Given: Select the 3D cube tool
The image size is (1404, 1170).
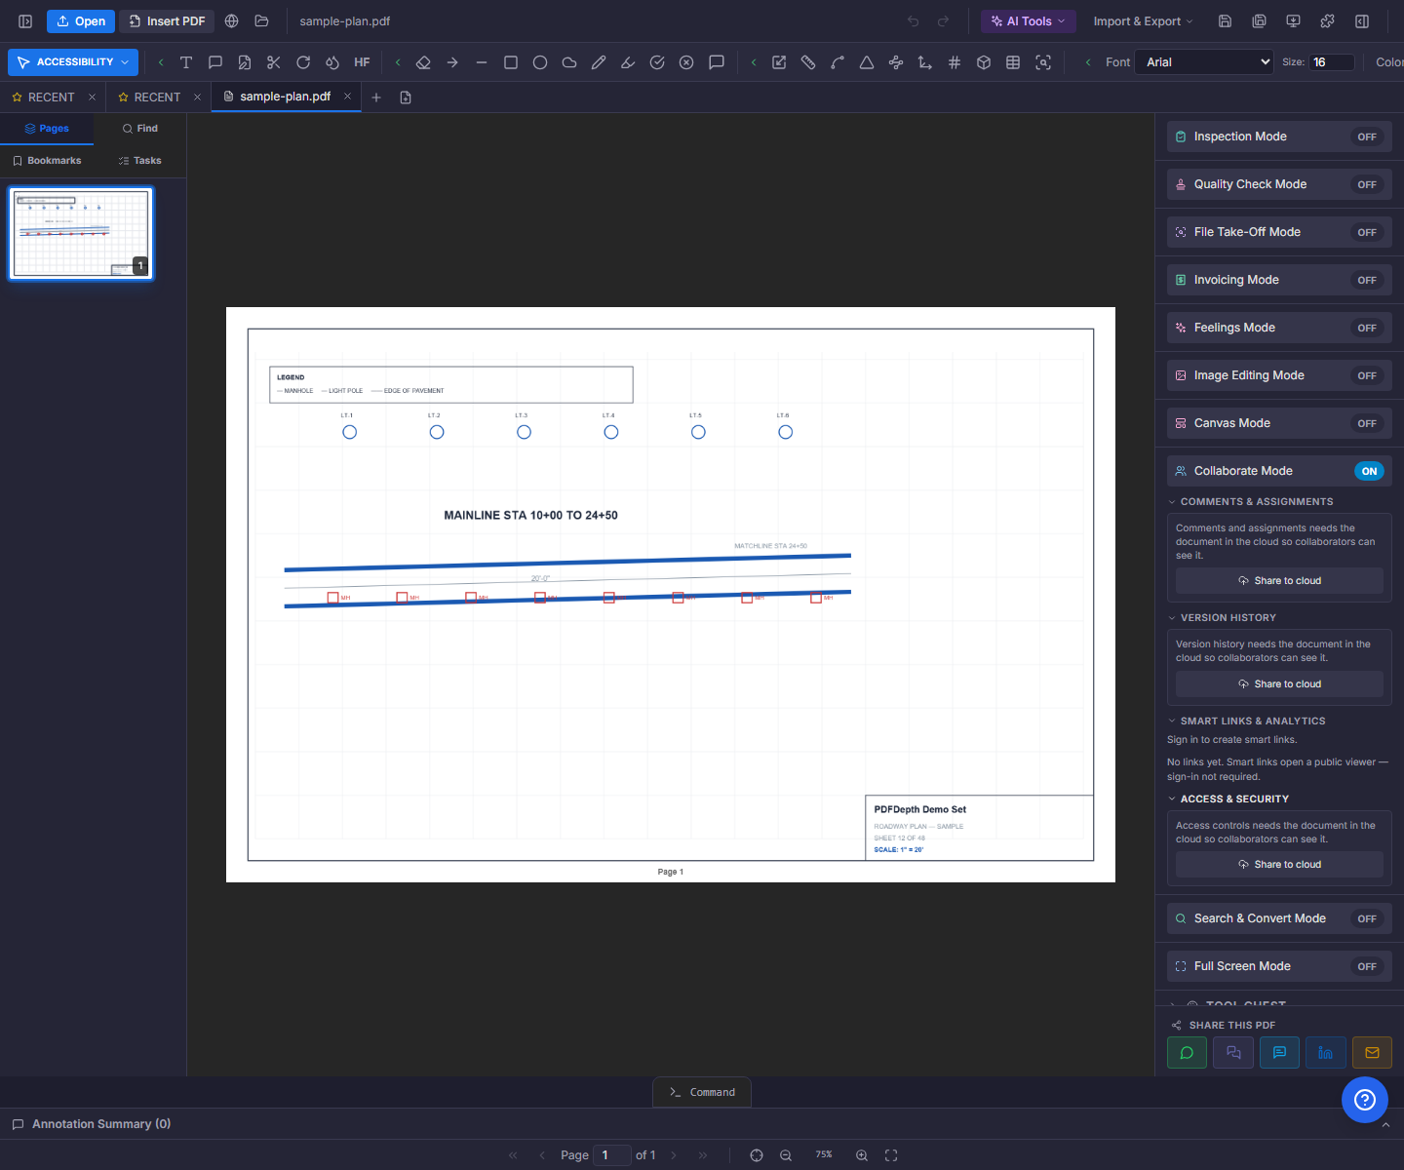Looking at the screenshot, I should [x=984, y=62].
